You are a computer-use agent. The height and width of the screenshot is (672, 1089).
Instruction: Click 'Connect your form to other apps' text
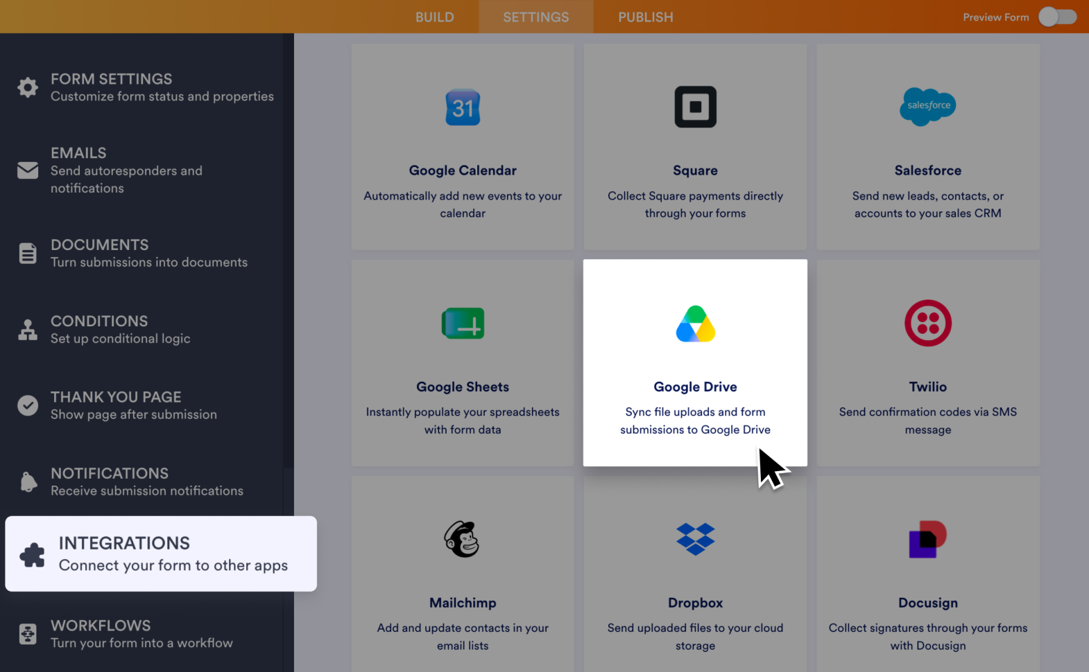[173, 565]
